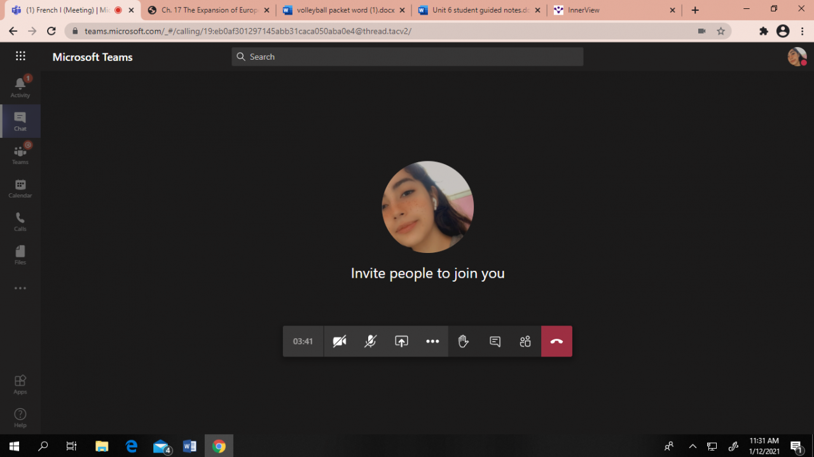
Task: Click the large participant profile picture
Action: coord(427,207)
